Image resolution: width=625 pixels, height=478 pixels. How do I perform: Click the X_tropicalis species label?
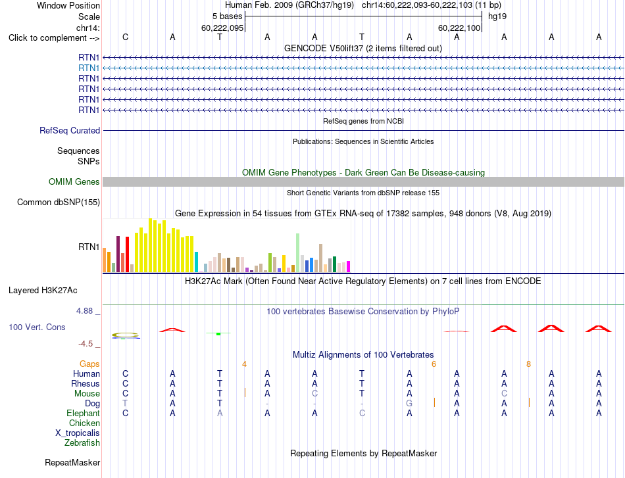[78, 433]
